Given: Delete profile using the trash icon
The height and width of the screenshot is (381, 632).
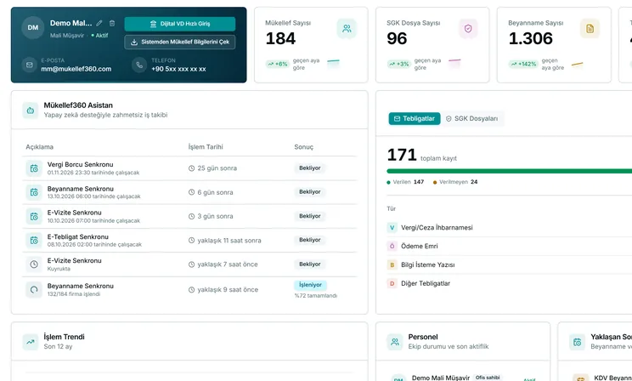Looking at the screenshot, I should pyautogui.click(x=112, y=24).
